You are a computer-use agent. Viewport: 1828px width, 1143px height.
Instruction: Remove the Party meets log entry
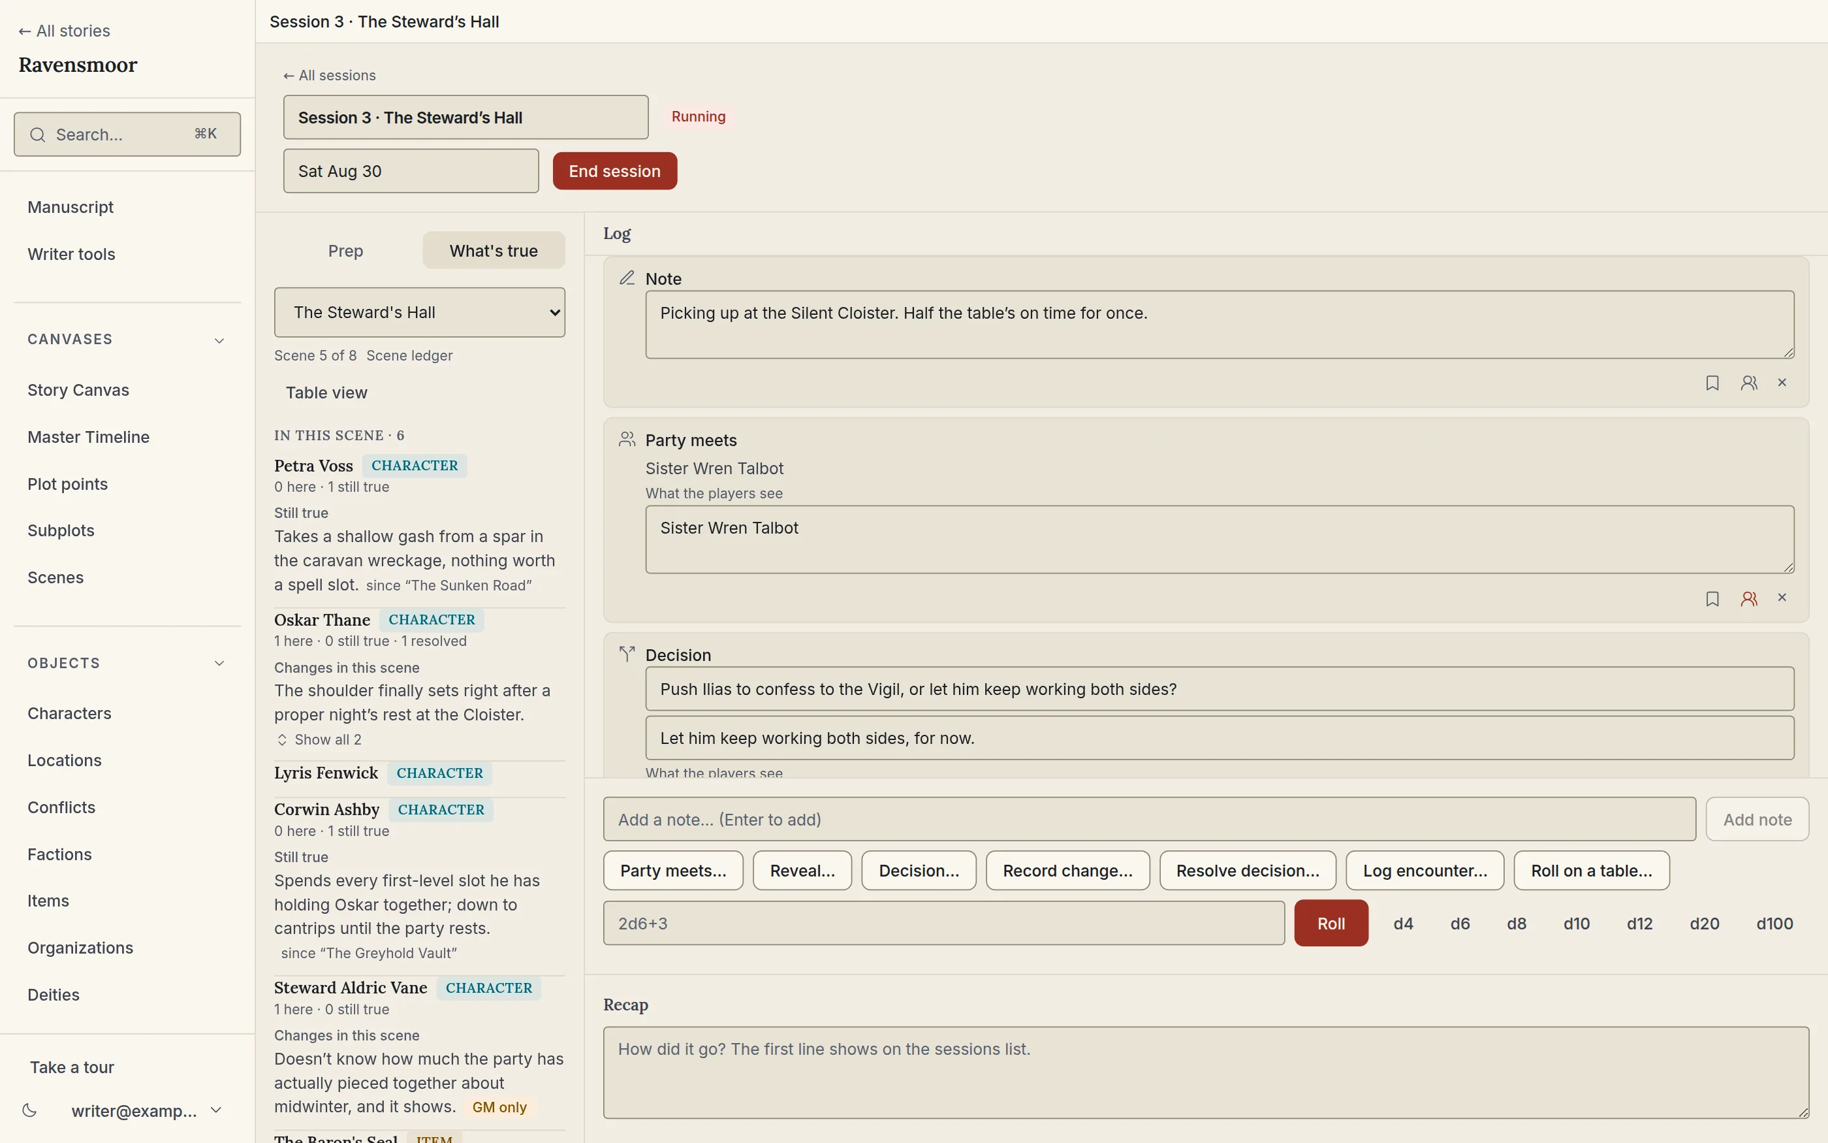[1782, 598]
